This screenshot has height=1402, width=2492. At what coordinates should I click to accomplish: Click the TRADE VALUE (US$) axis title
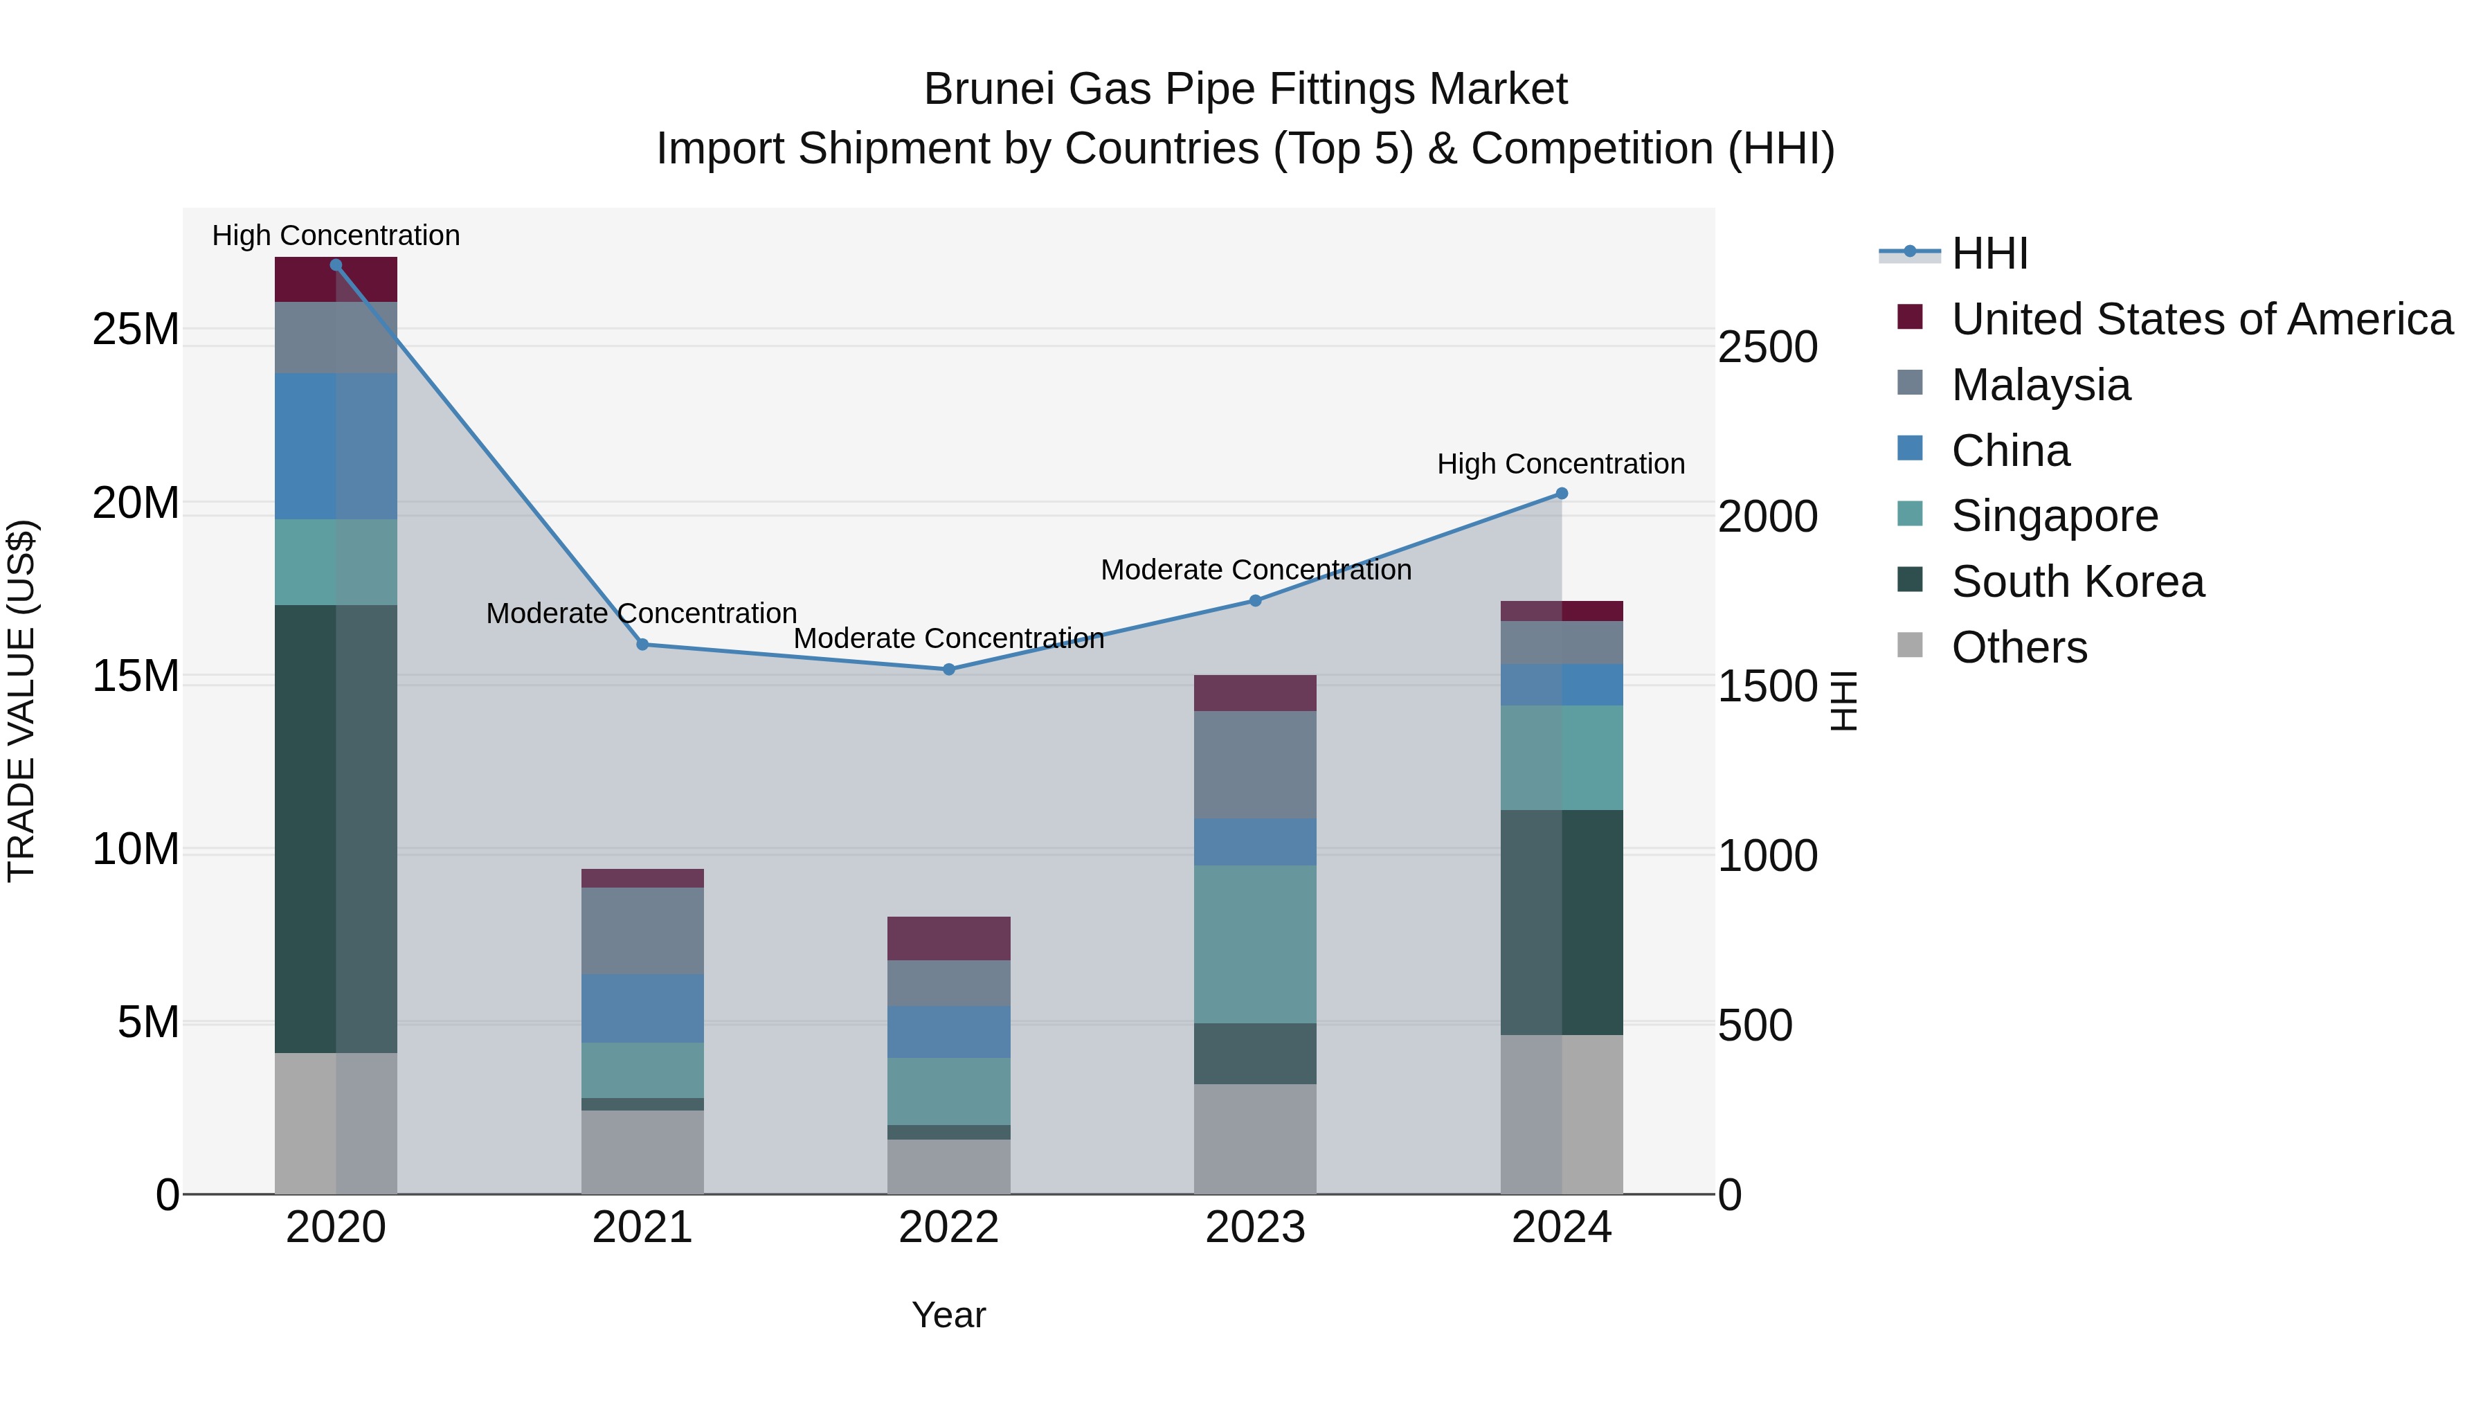[21, 701]
